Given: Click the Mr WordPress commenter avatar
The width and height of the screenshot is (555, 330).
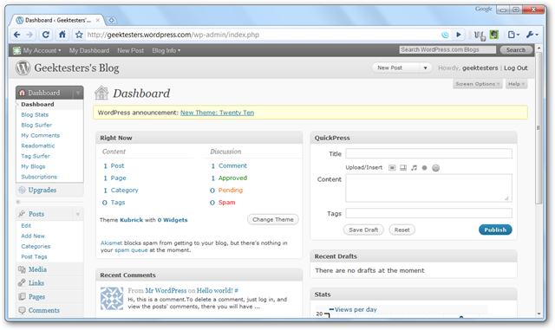Looking at the screenshot, I should pyautogui.click(x=112, y=299).
